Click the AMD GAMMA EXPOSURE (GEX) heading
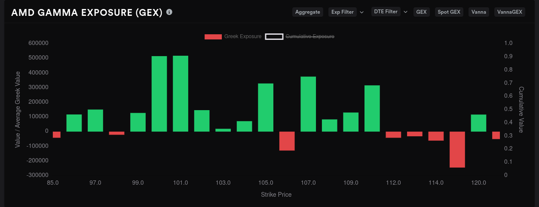 (87, 12)
